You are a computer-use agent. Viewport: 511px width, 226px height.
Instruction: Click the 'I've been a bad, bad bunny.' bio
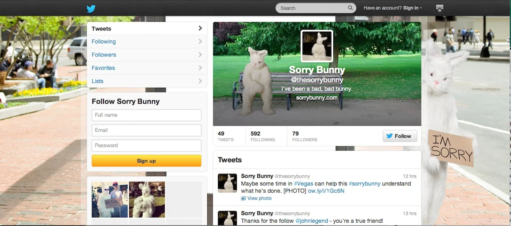[317, 89]
